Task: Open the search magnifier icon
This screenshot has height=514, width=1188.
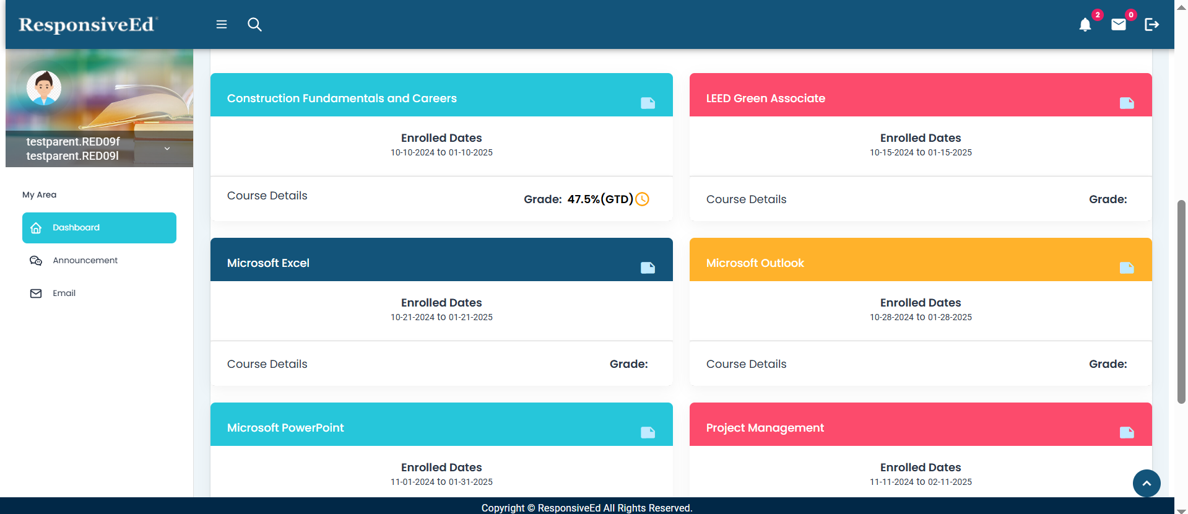Action: coord(254,24)
